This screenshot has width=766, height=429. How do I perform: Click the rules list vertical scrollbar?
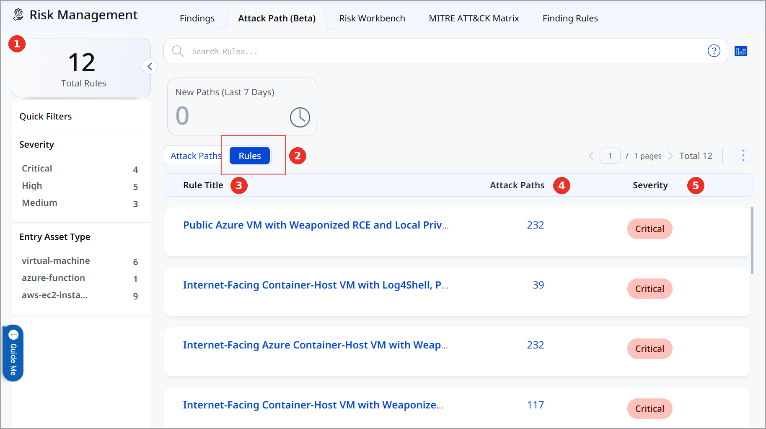coord(752,240)
